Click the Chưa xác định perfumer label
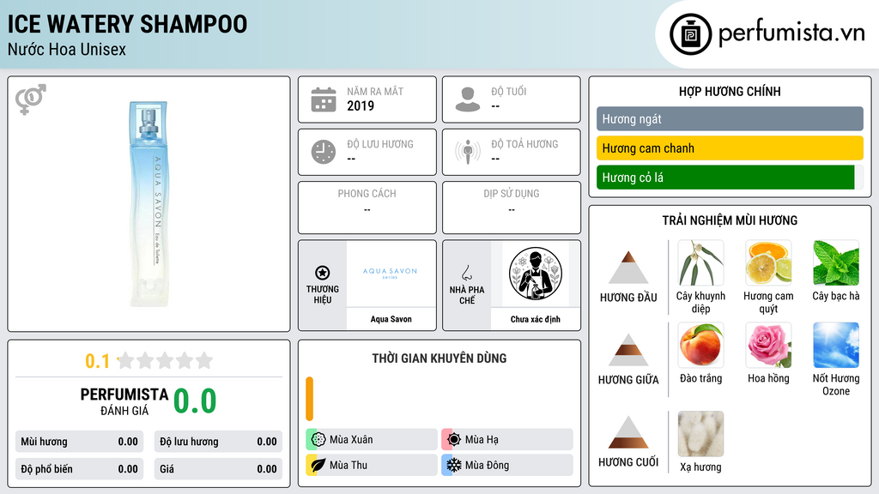 tap(536, 319)
